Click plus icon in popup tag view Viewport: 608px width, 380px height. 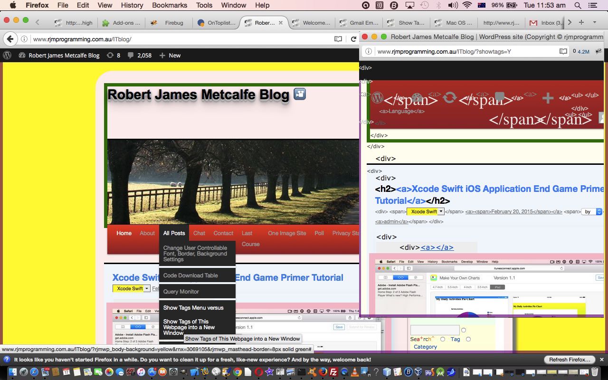tap(548, 98)
